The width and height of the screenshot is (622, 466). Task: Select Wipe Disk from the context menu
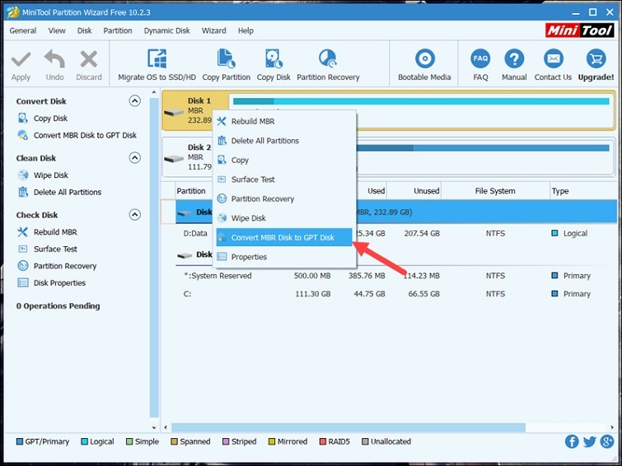[x=248, y=218]
